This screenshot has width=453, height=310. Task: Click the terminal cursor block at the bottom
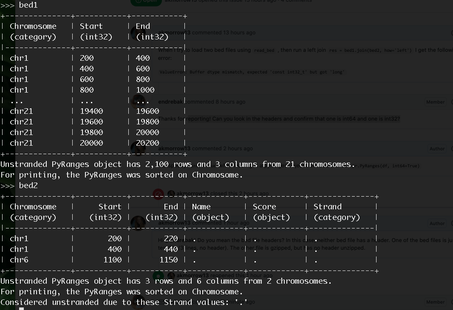coord(21,309)
